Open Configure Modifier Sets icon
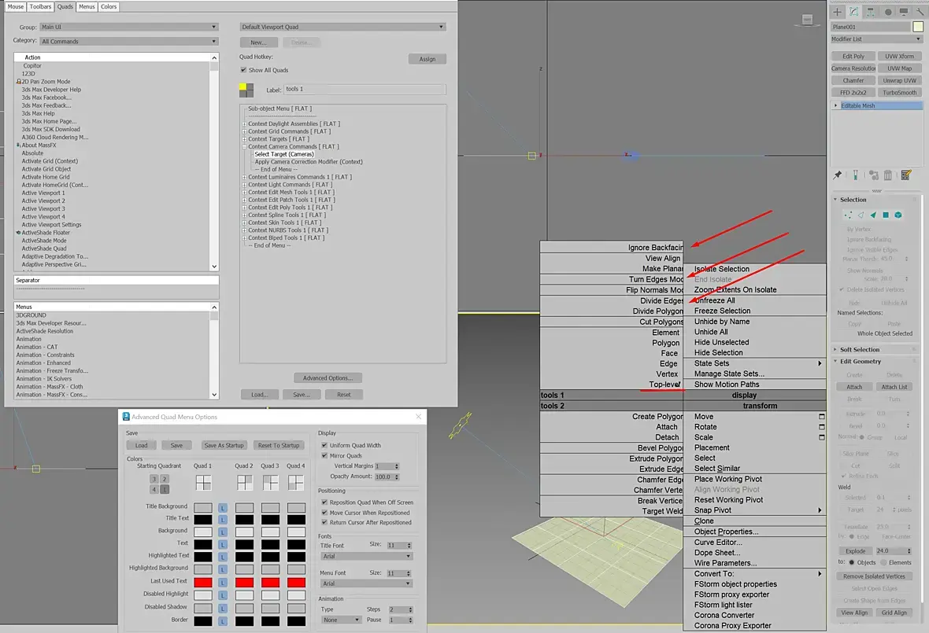 click(x=906, y=175)
